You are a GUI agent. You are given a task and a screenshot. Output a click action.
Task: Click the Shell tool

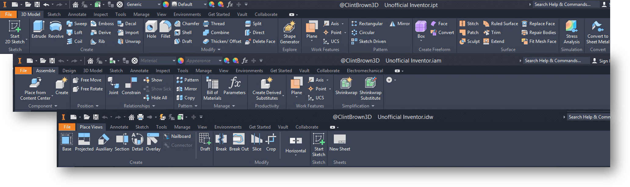pyautogui.click(x=183, y=32)
